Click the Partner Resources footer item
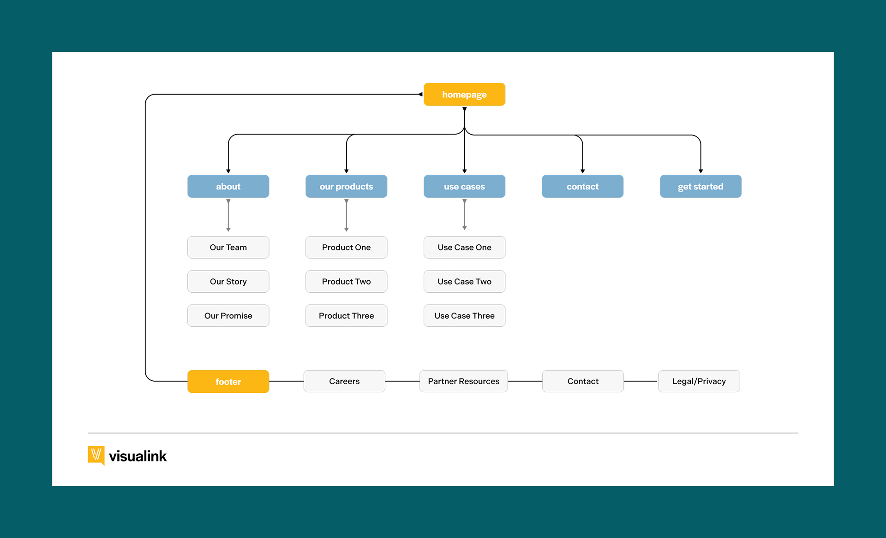Viewport: 886px width, 538px height. 463,381
